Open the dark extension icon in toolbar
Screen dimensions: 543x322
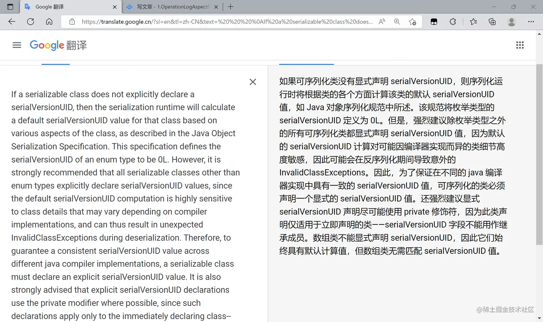[434, 22]
